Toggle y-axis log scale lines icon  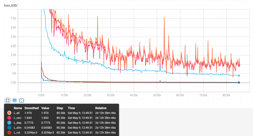[x=15, y=101]
